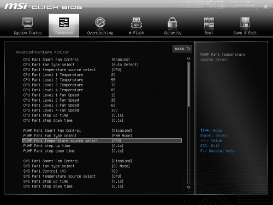The height and width of the screenshot is (205, 273).
Task: Click the 'Advanced\Hardware Monitor' breadcrumb text
Action: coord(43,52)
